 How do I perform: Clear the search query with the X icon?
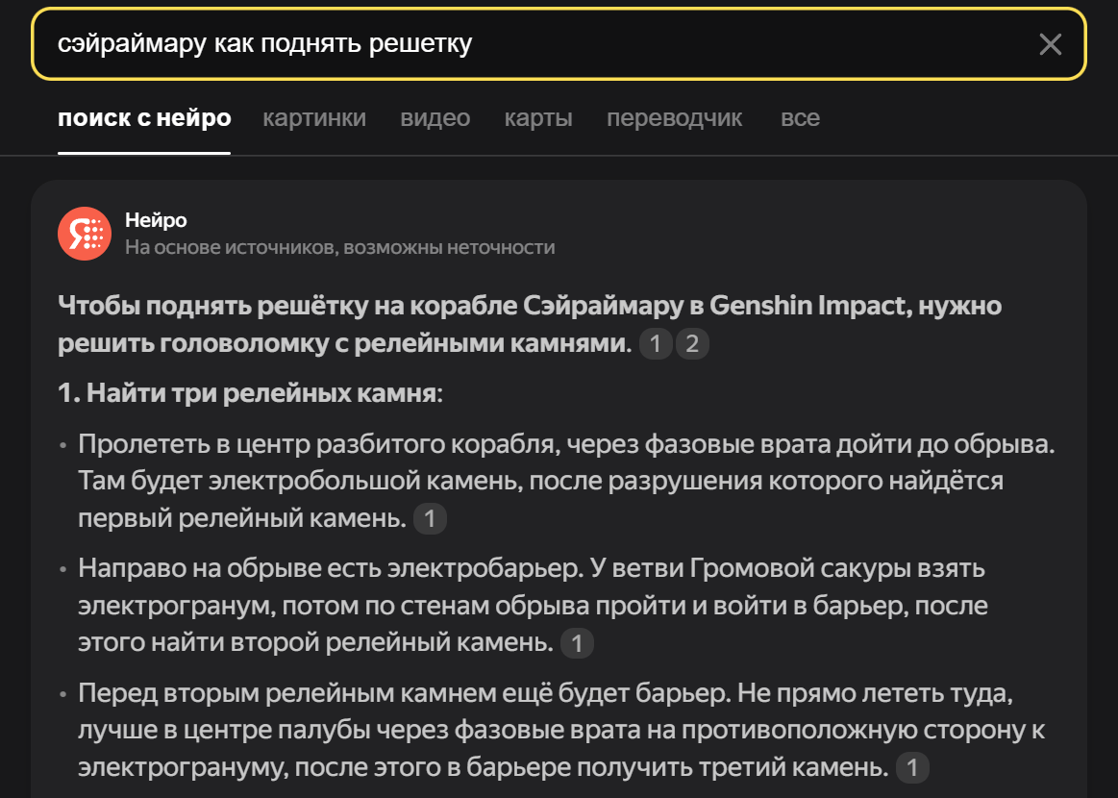[1050, 44]
